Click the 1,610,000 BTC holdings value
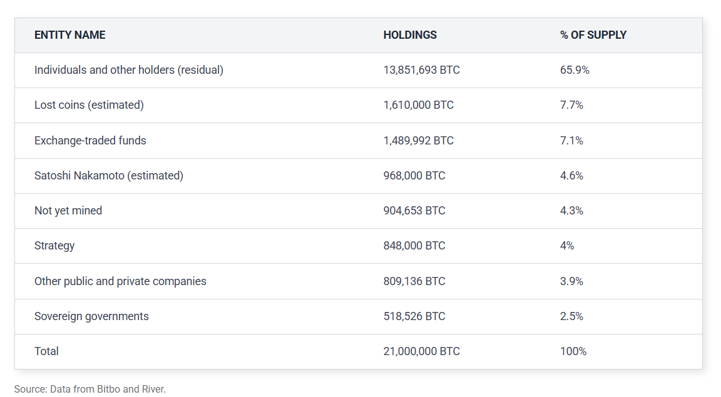 (419, 105)
